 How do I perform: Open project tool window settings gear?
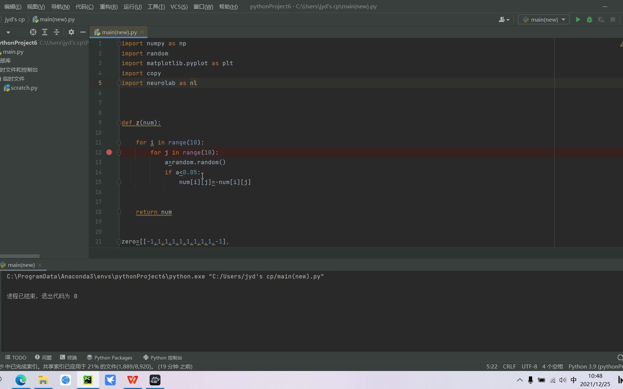(x=71, y=32)
